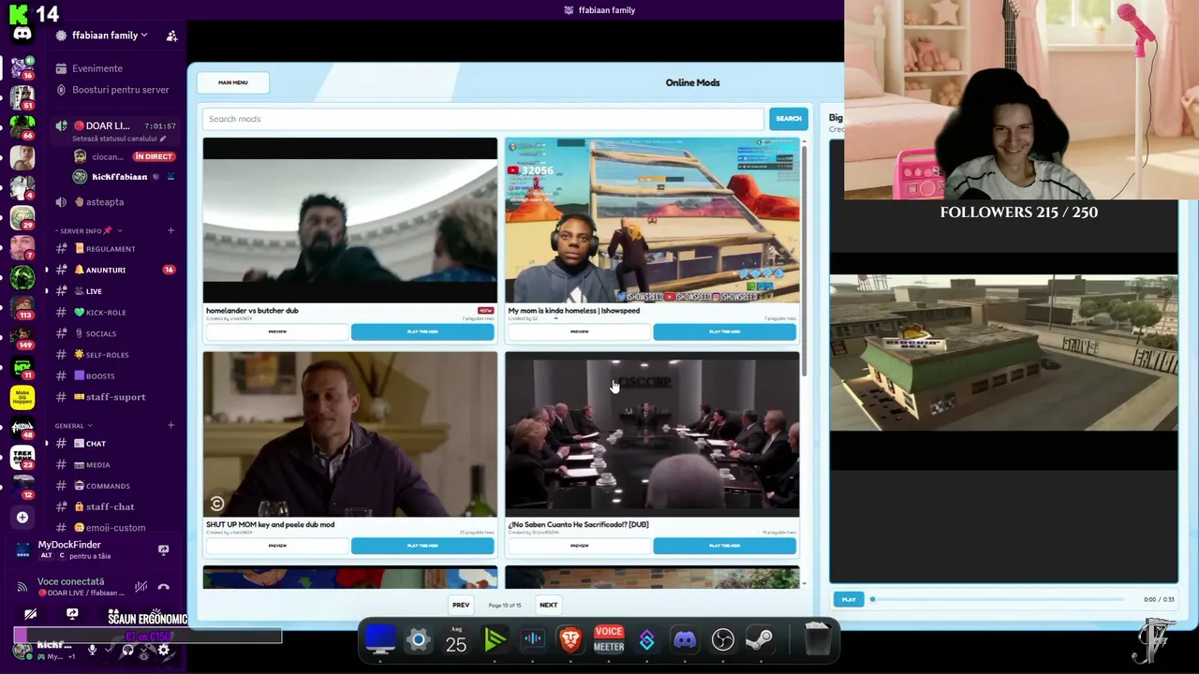Play My mom is kinda homeless mod
The height and width of the screenshot is (674, 1199).
(x=725, y=331)
